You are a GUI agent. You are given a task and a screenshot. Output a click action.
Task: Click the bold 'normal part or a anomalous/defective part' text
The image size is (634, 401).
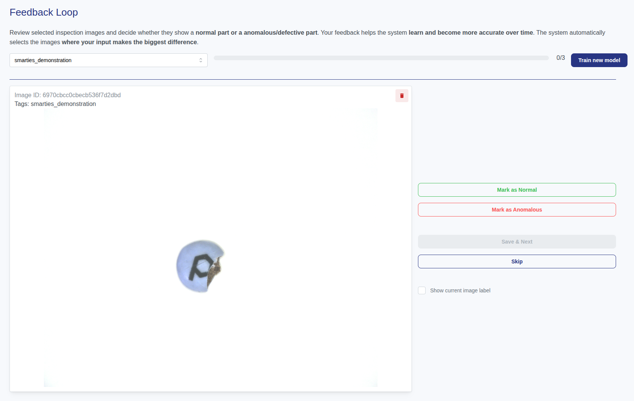point(256,32)
